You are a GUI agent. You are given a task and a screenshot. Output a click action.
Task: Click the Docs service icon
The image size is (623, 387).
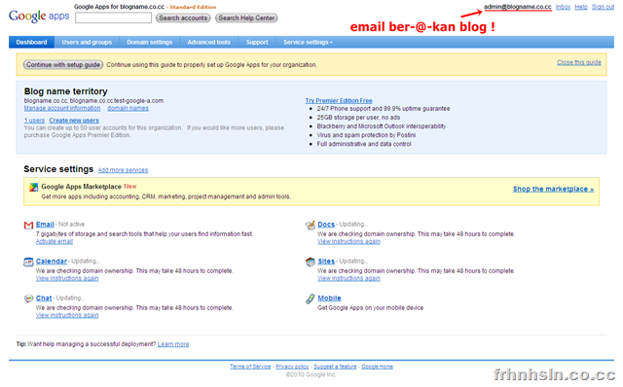tap(310, 225)
